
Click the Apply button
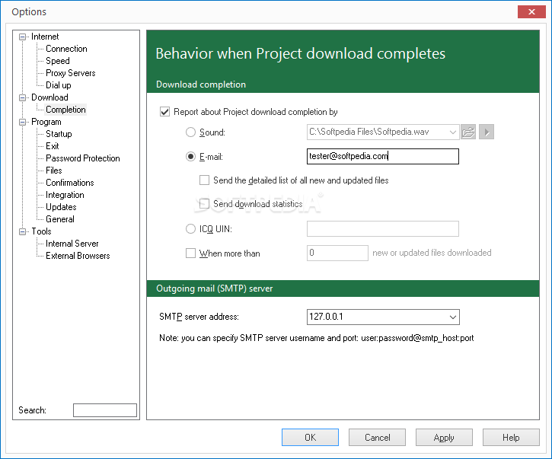[x=444, y=438]
